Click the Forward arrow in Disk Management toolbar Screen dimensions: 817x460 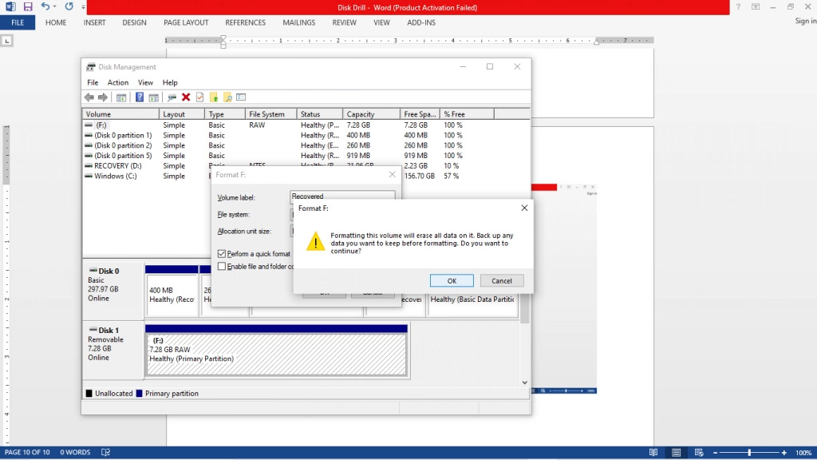click(103, 97)
